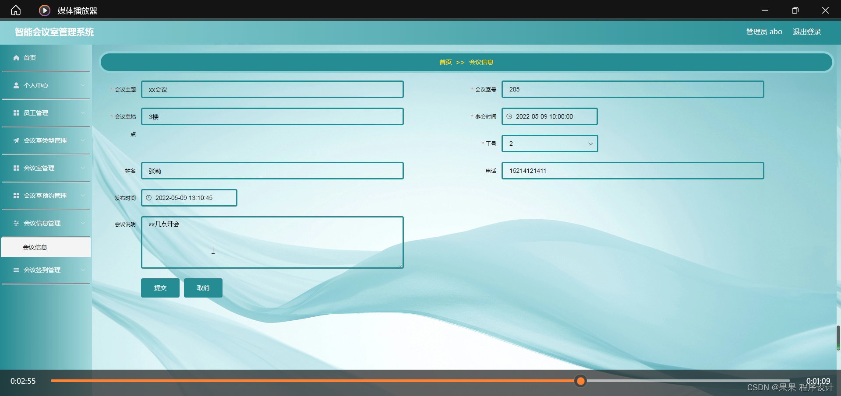This screenshot has height=396, width=841.
Task: Expand the 会议室管理 chevron
Action: [83, 168]
